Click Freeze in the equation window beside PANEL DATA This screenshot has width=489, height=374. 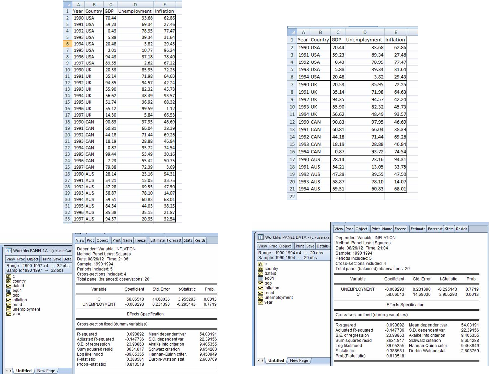pos(400,229)
